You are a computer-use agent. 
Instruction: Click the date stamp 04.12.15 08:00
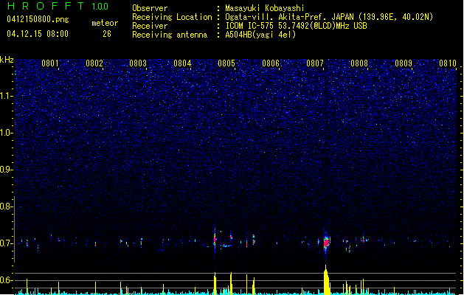tap(38, 34)
